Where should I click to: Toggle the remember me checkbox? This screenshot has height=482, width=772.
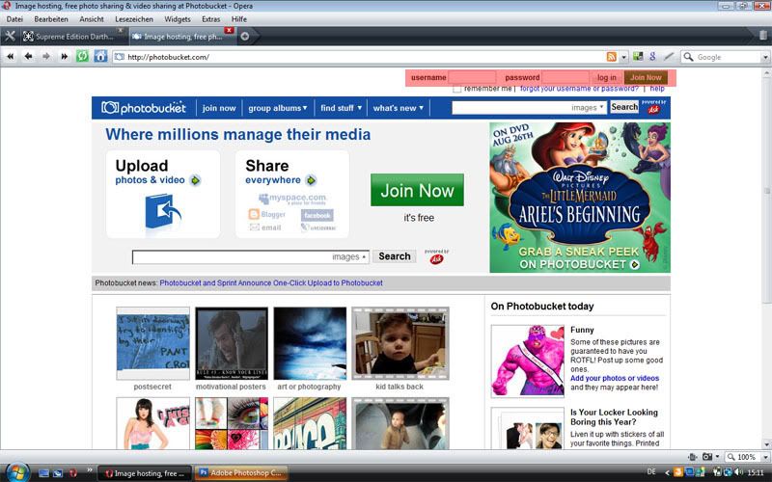[x=456, y=89]
